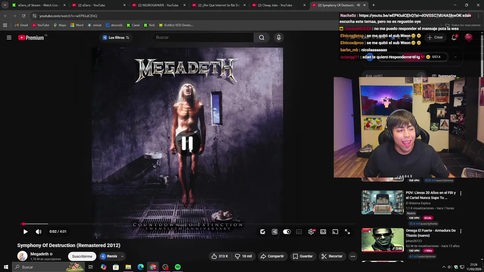Click the vidIQ icon in the player controls
The image size is (484, 272).
(x=275, y=232)
